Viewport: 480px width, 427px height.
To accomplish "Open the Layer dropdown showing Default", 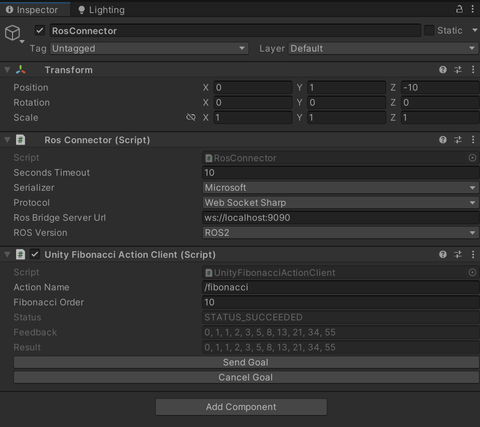I will (383, 49).
